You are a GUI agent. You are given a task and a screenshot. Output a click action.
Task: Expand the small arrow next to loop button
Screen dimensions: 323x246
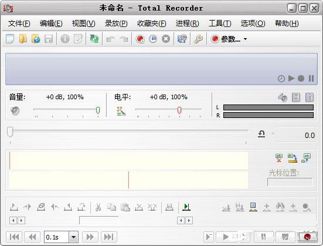point(273,133)
